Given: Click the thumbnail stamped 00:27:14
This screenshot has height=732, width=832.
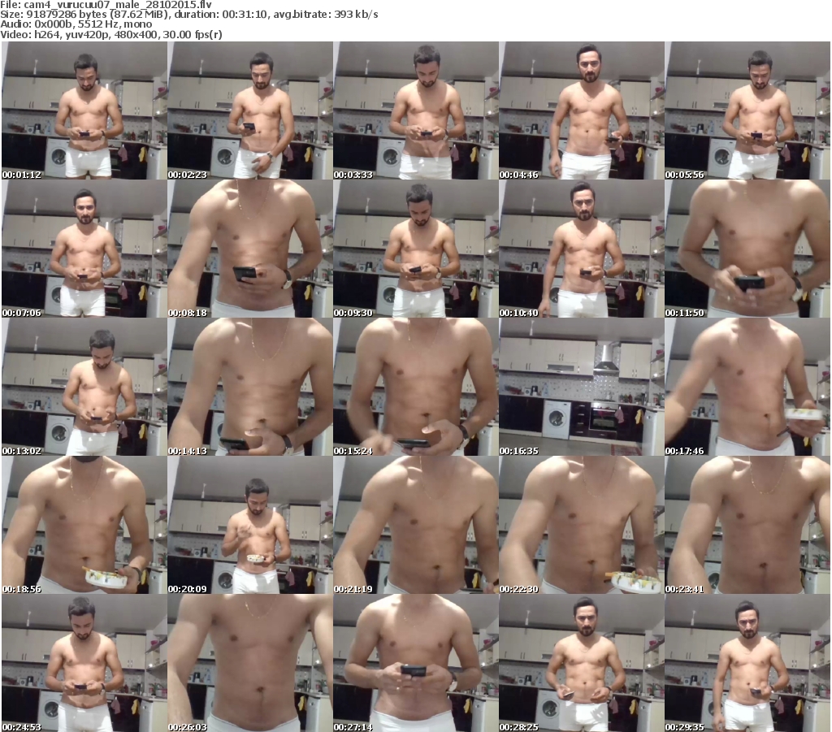Looking at the screenshot, I should (415, 663).
